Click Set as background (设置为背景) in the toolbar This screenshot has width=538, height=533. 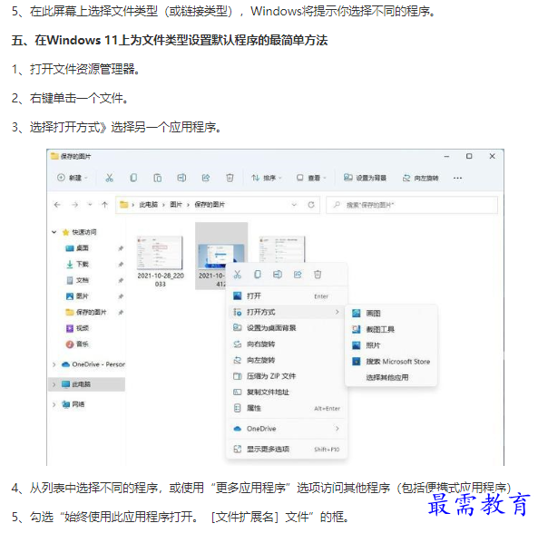coord(365,178)
